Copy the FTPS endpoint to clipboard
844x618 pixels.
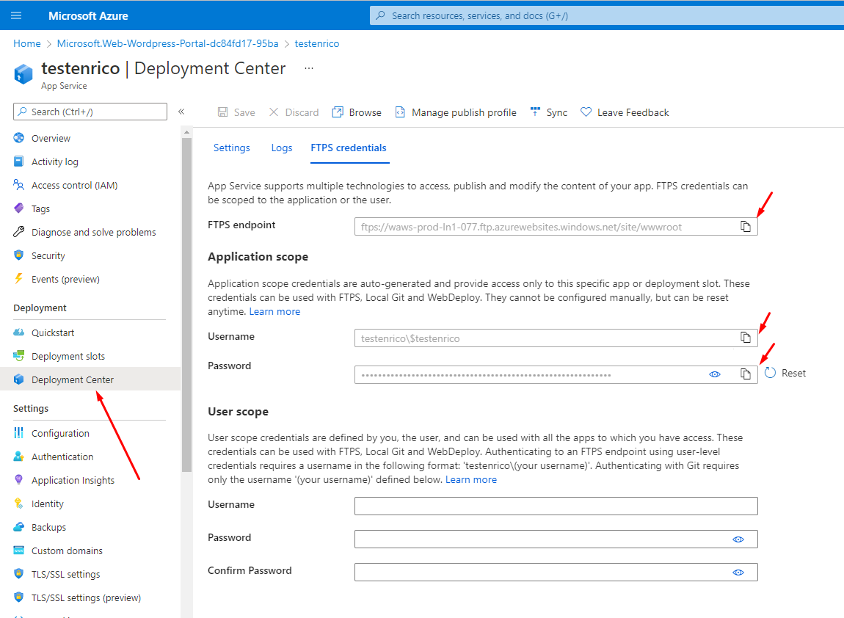click(x=746, y=226)
